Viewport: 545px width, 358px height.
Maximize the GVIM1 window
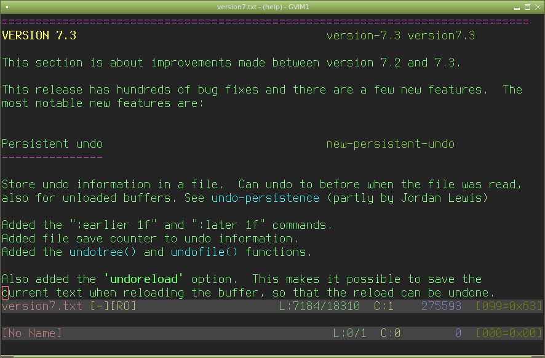[x=527, y=7]
